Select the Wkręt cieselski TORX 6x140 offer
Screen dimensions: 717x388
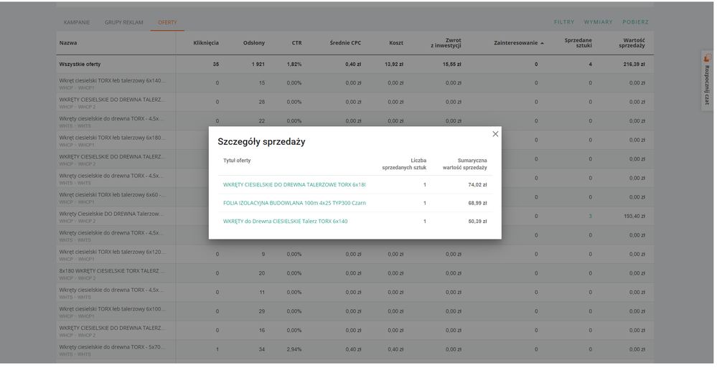(x=112, y=80)
